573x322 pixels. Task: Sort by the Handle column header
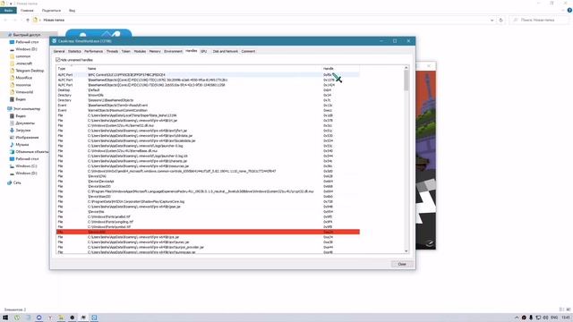(x=340, y=69)
